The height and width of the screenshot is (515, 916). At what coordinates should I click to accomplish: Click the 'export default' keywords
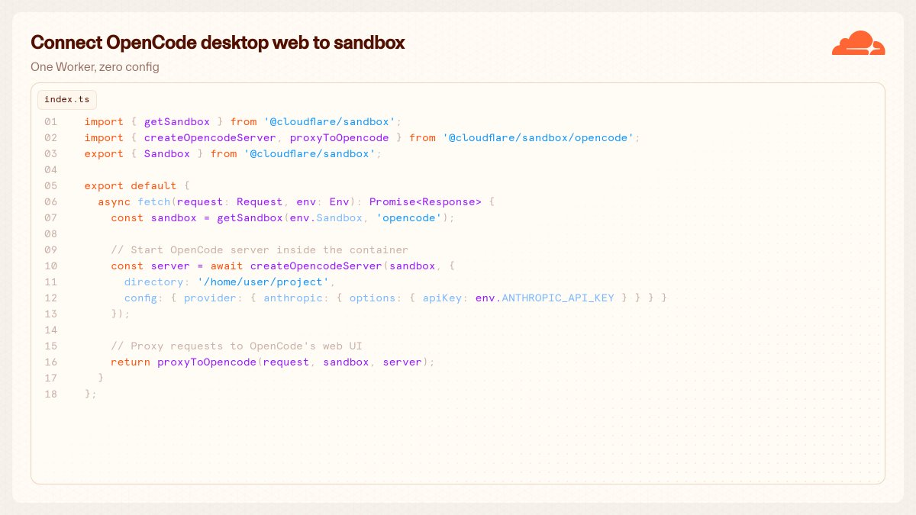130,186
